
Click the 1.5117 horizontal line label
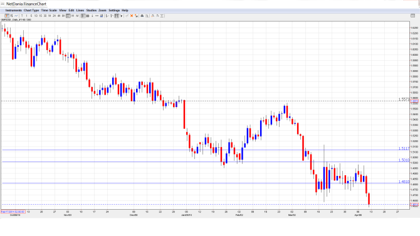(x=404, y=148)
